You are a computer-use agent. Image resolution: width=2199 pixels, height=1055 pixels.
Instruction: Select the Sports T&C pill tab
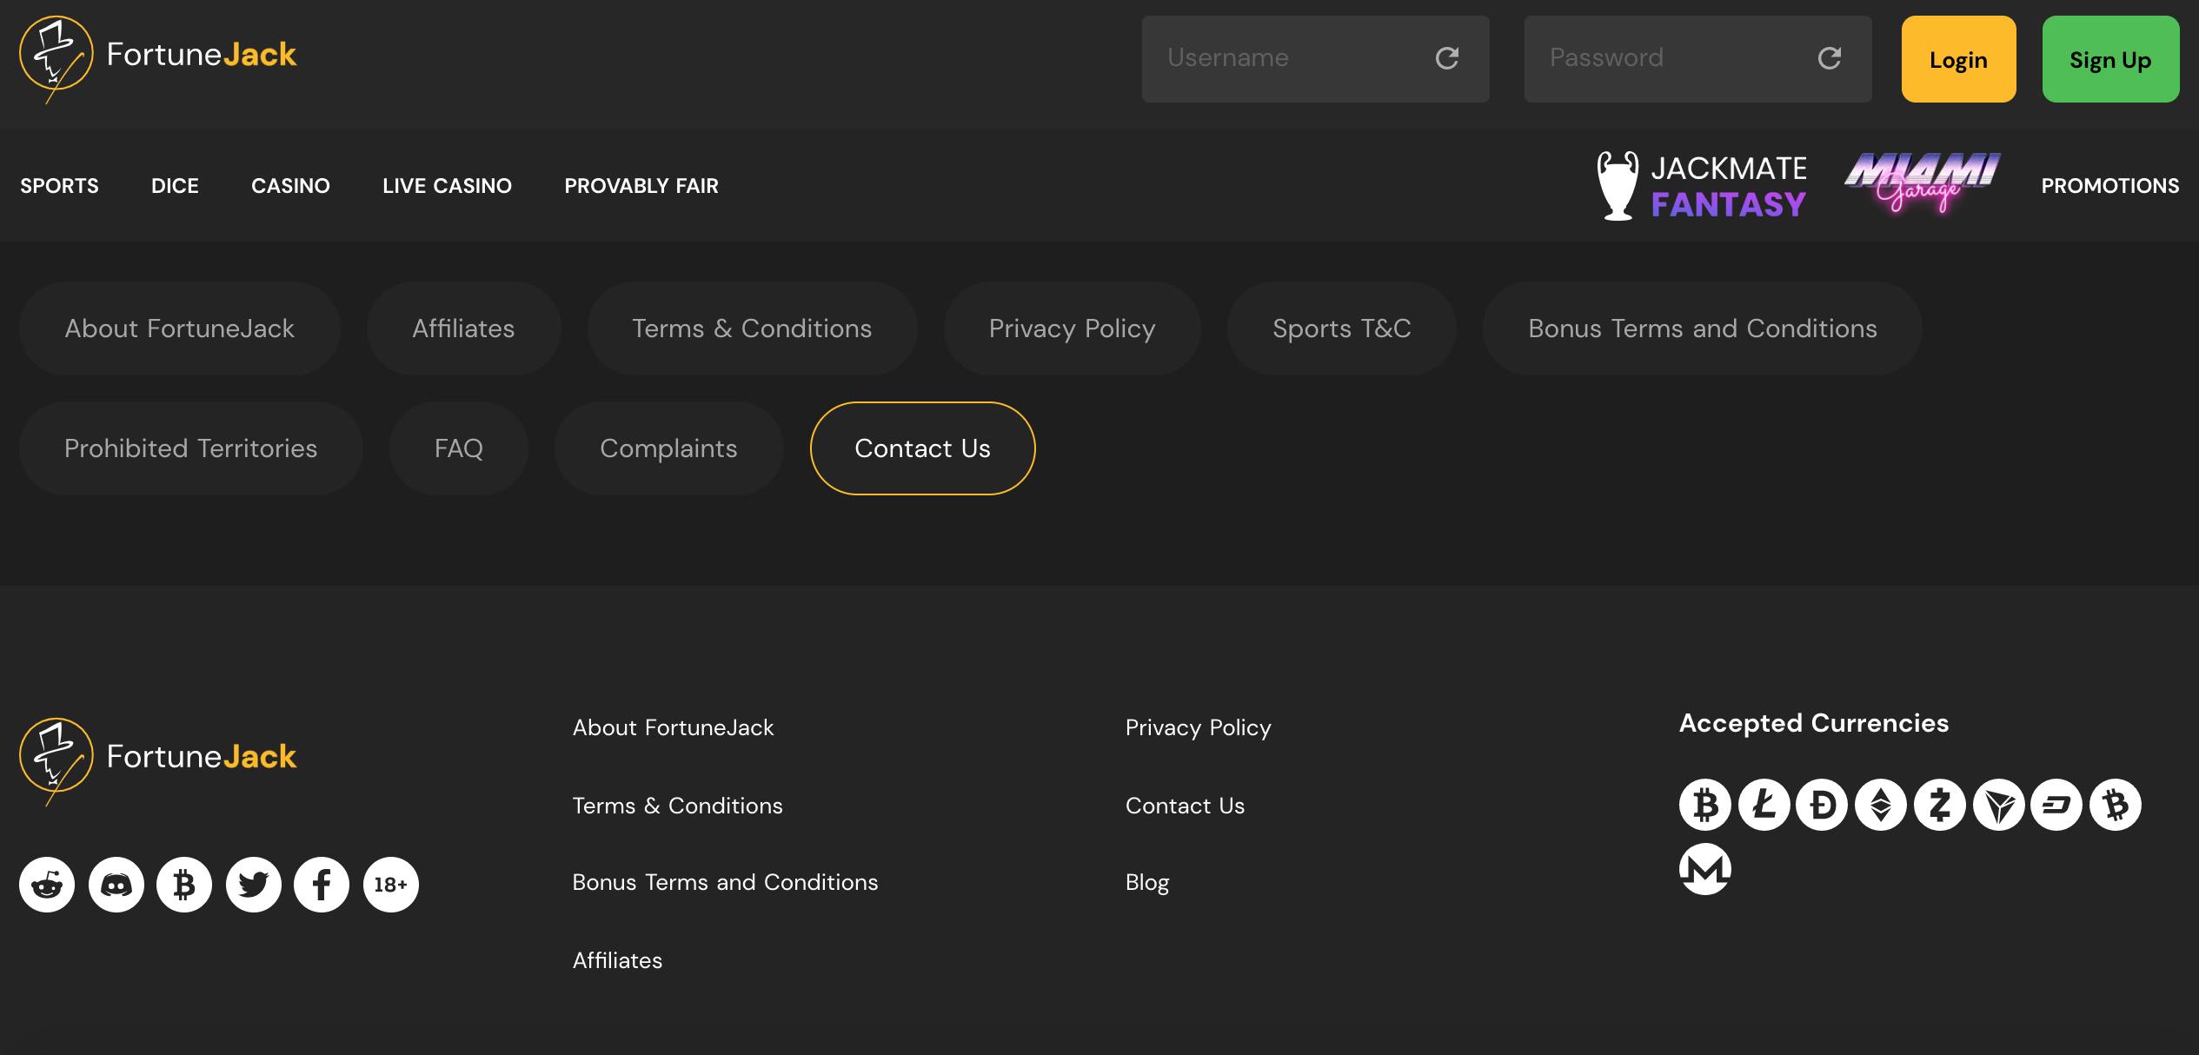point(1342,328)
